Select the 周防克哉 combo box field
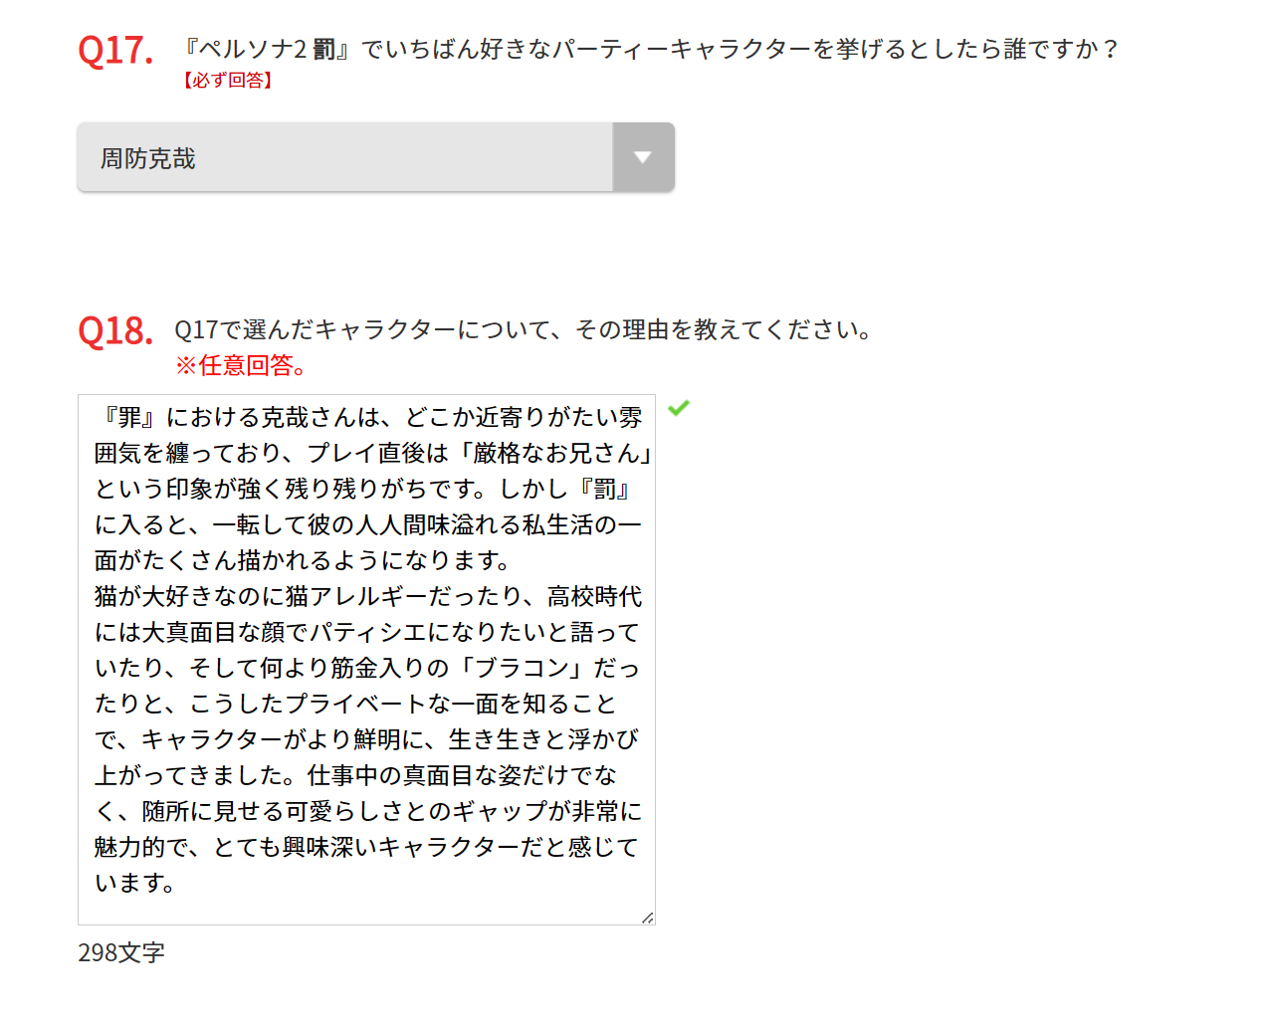The image size is (1268, 1021). coord(376,157)
